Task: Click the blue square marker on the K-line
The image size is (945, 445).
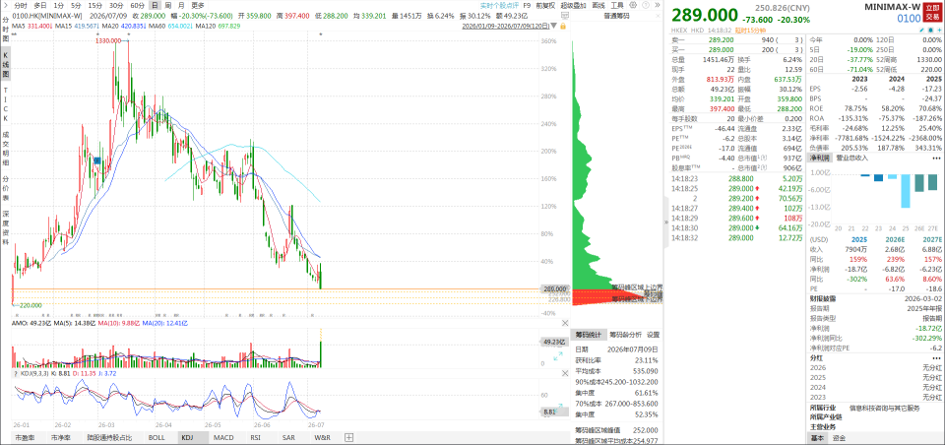Action: point(96,159)
